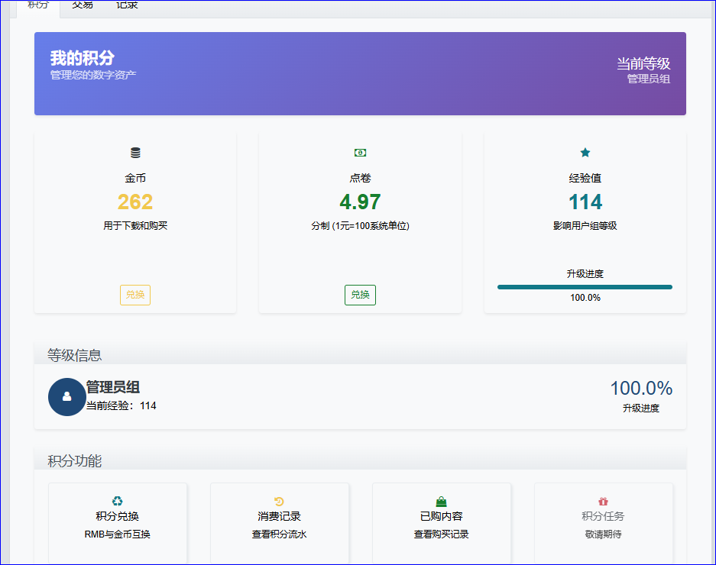Click the gold coins stack icon
Screen dimensions: 716x565
point(135,153)
